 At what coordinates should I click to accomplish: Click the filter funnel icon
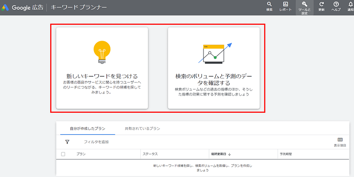[x=67, y=142]
